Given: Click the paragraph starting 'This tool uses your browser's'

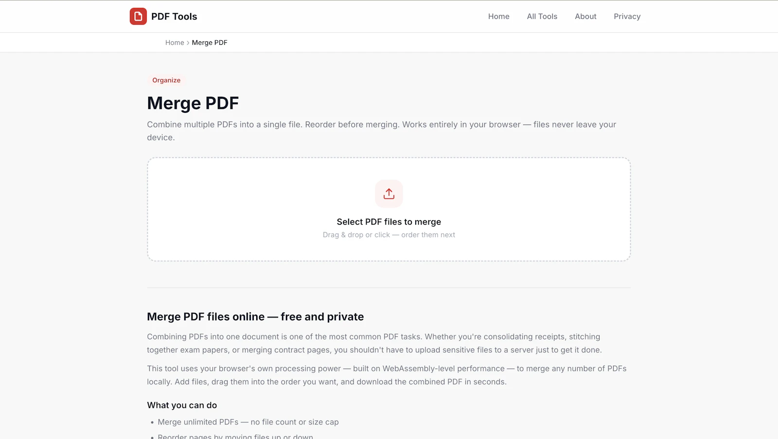Looking at the screenshot, I should pyautogui.click(x=387, y=375).
